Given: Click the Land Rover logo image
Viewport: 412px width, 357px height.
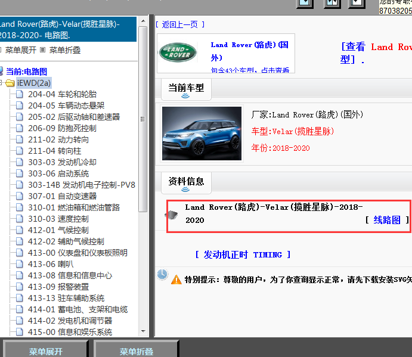Looking at the screenshot, I should click(x=178, y=52).
